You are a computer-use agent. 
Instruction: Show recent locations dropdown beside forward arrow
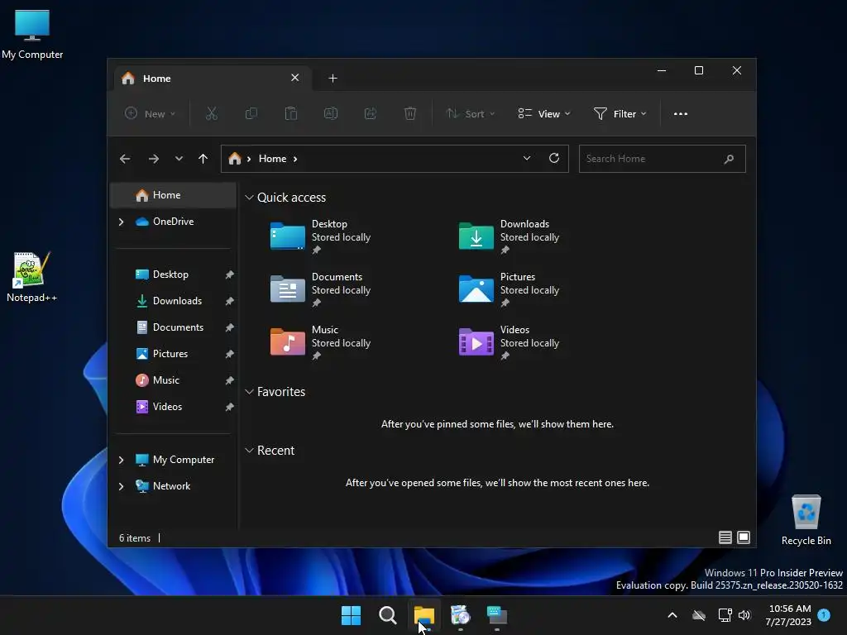coord(179,159)
